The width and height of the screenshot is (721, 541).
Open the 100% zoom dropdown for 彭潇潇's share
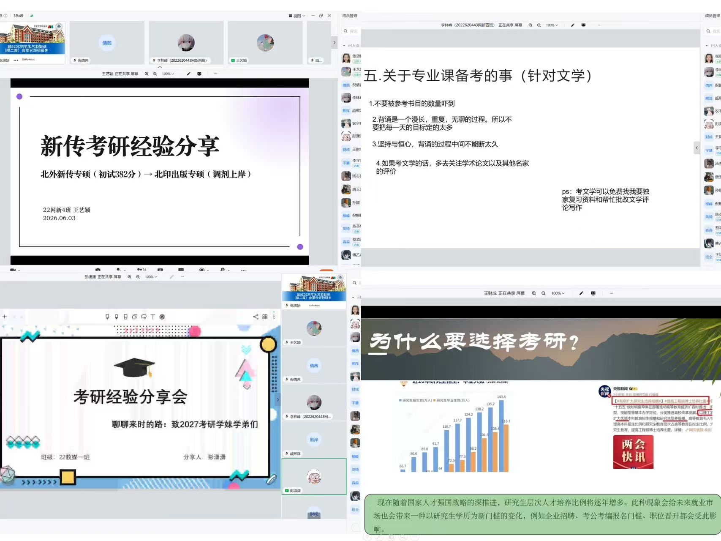point(151,277)
